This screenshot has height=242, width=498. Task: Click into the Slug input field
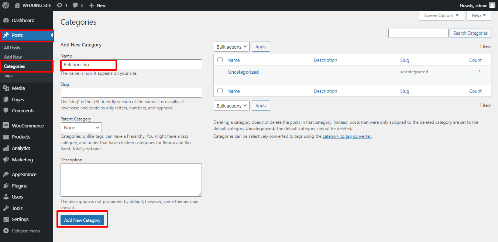(x=131, y=92)
